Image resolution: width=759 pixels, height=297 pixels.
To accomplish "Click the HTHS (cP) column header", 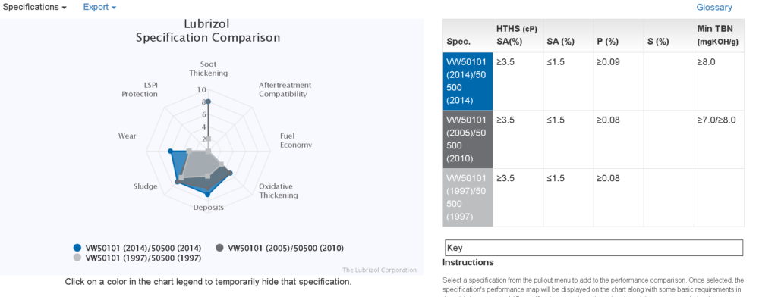I will tap(518, 36).
